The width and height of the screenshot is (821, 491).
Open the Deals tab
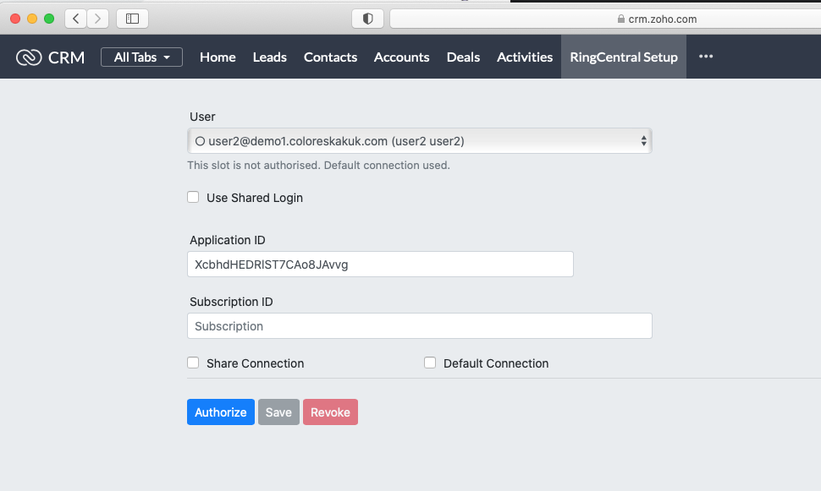(x=463, y=57)
